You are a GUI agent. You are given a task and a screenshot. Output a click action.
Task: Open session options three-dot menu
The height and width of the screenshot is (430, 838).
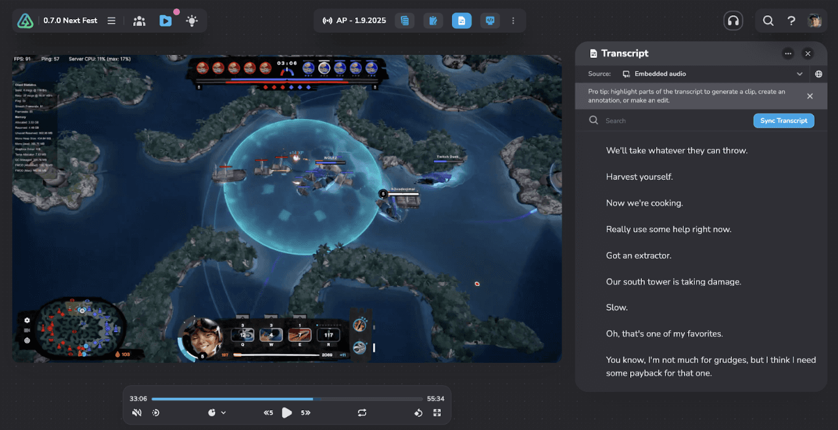point(513,21)
